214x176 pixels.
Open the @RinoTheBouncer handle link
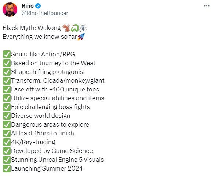click(45, 13)
